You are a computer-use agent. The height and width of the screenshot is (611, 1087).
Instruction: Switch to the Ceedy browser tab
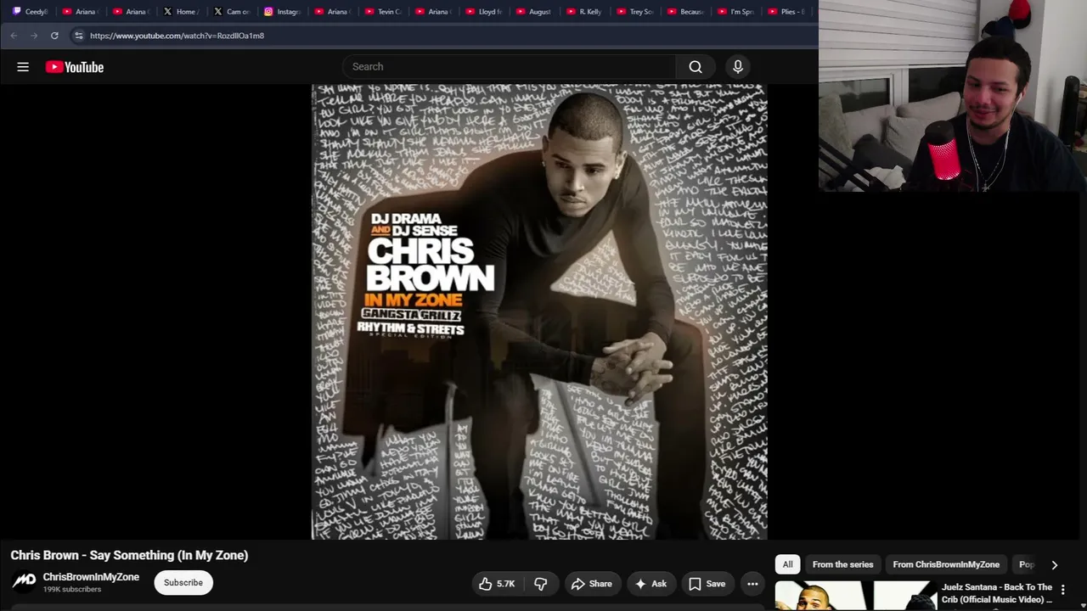[31, 12]
